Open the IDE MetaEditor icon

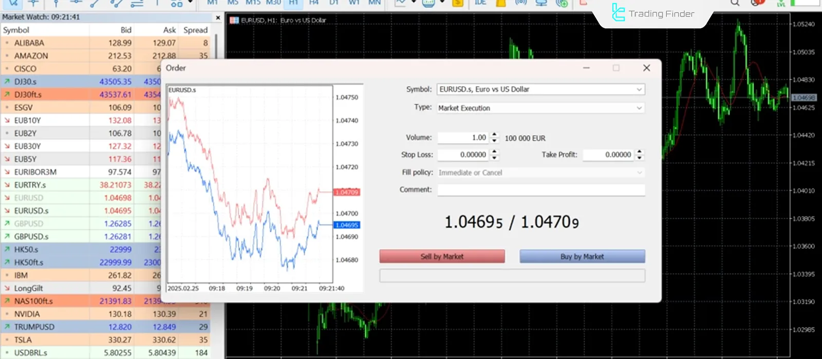(480, 3)
